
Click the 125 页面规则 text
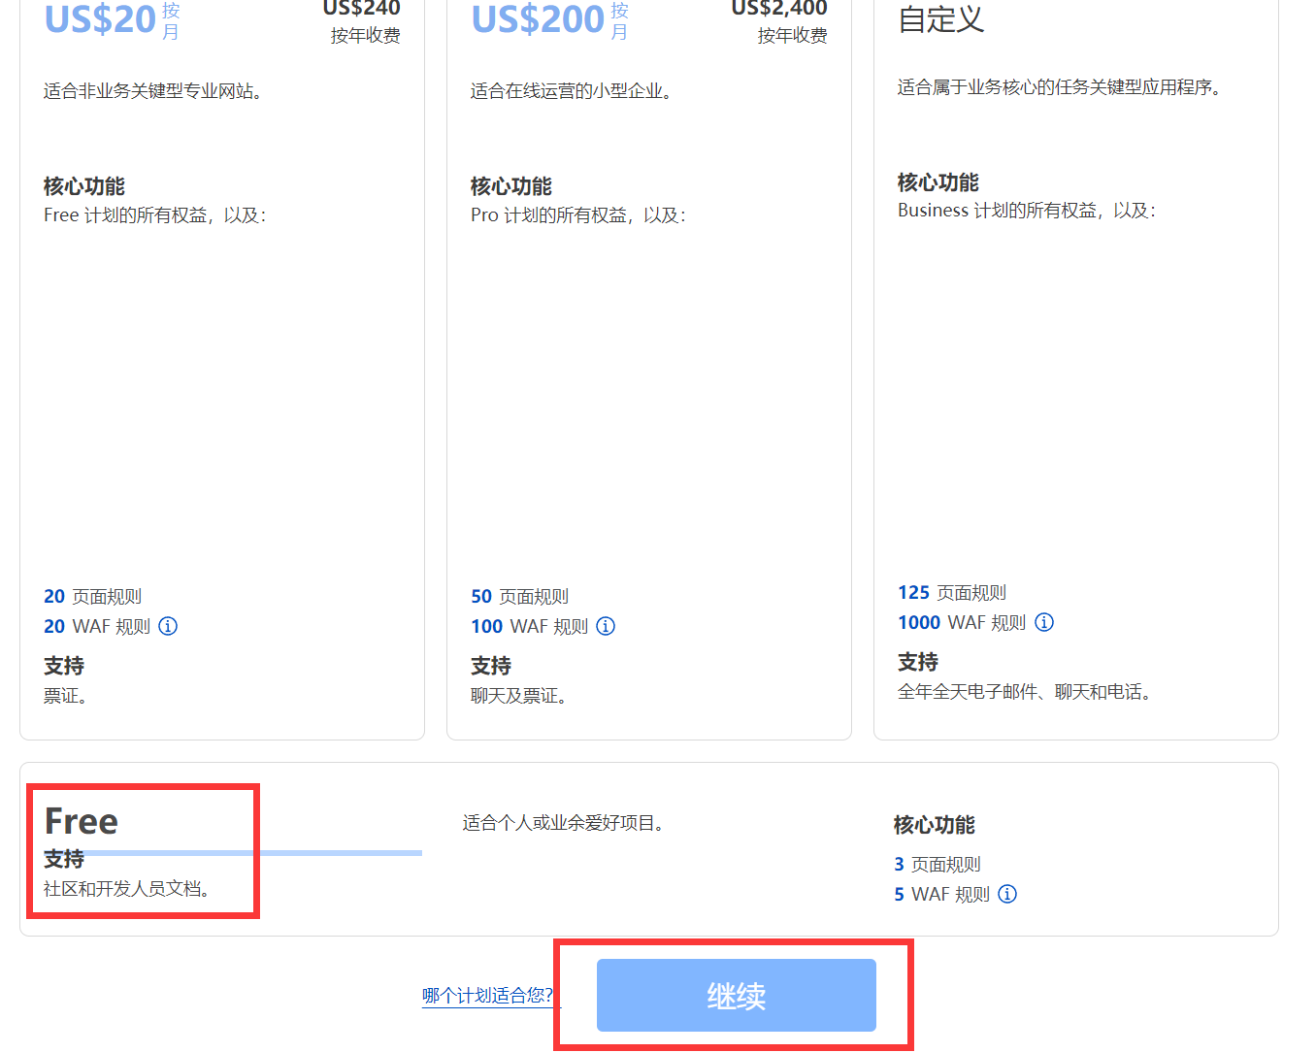tap(952, 592)
